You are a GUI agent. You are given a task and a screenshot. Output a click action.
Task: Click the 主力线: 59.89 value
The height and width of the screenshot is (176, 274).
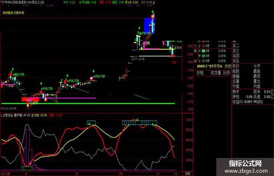point(39,115)
